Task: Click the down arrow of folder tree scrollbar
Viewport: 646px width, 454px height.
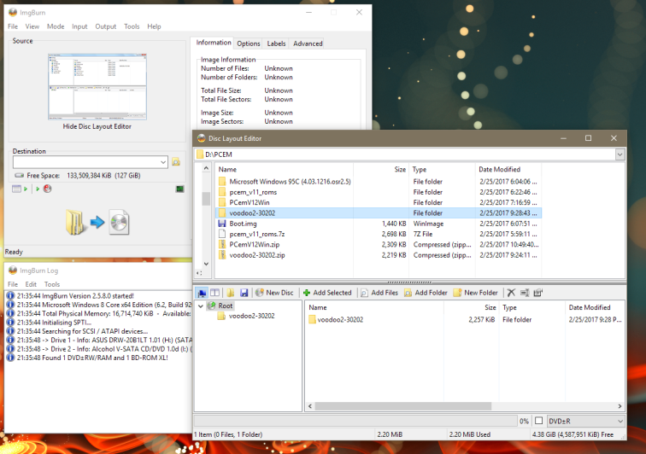Action: [207, 264]
